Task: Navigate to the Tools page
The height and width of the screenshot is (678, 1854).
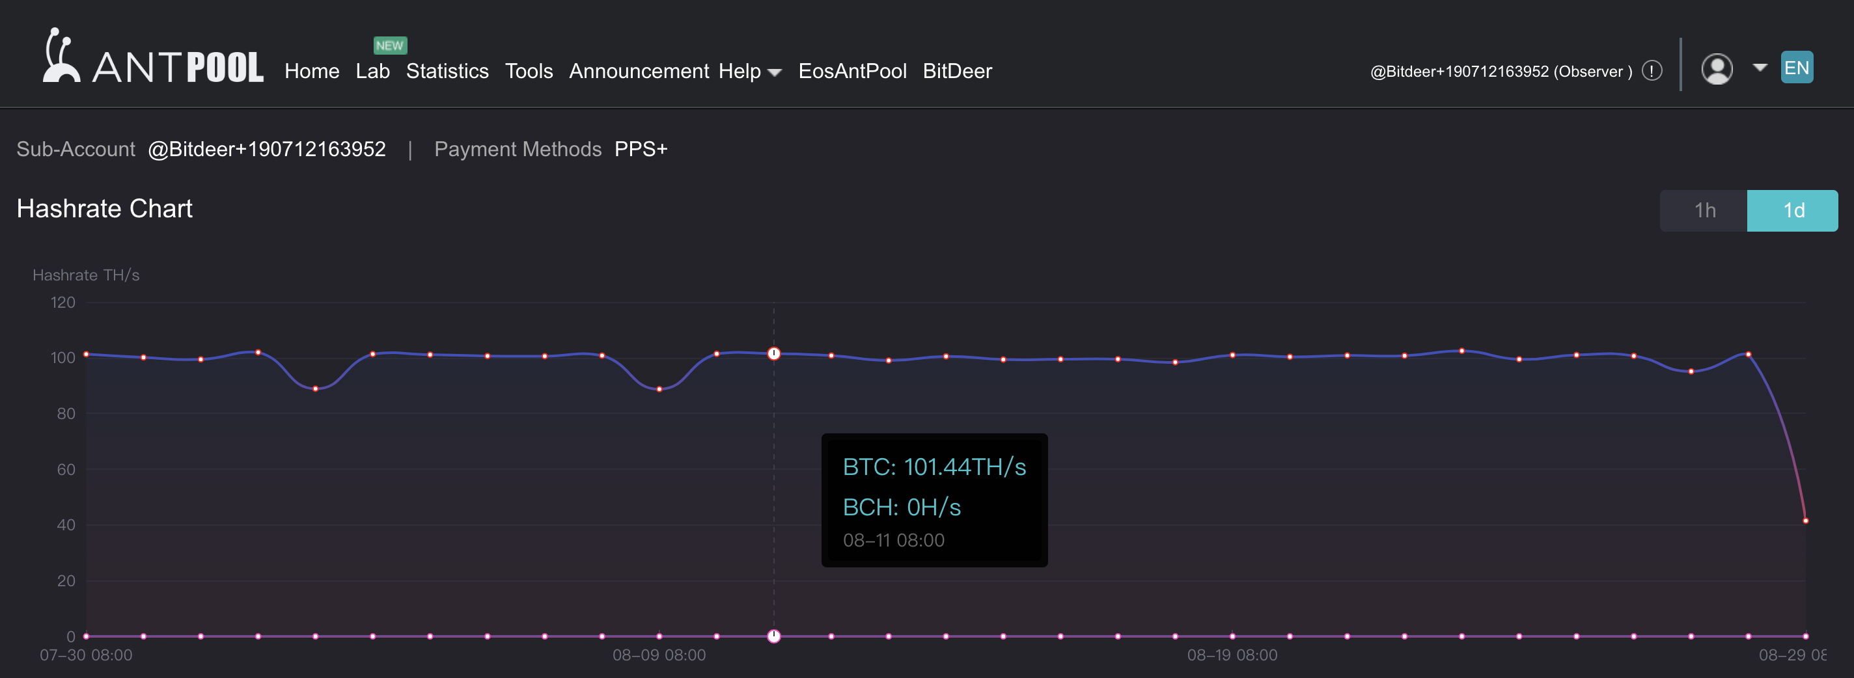Action: coord(529,72)
